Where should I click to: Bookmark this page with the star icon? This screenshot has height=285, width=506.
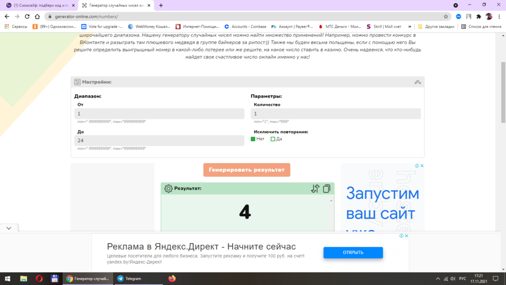pos(446,17)
